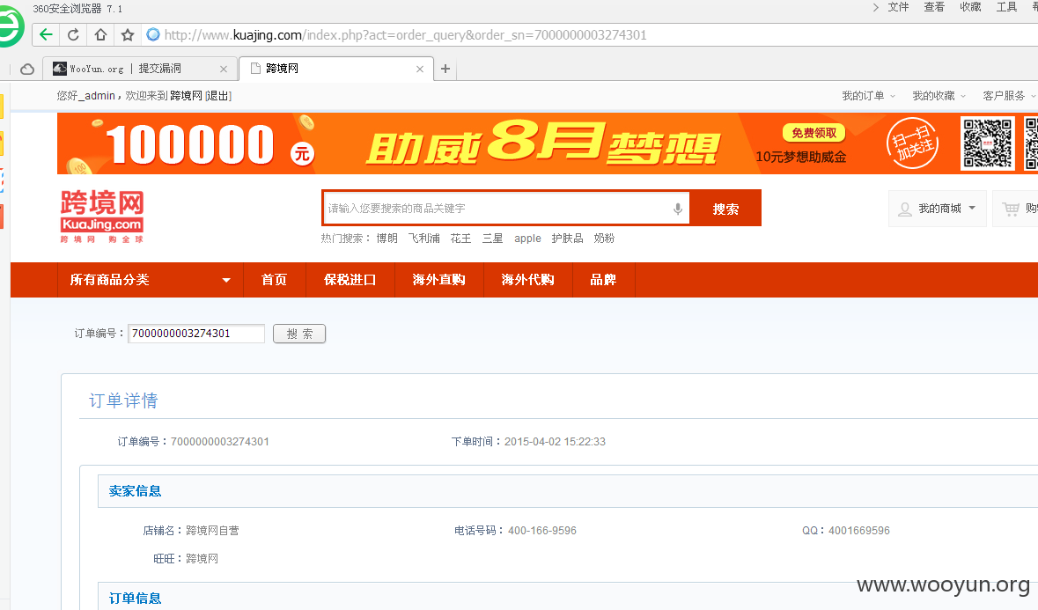The height and width of the screenshot is (610, 1038).
Task: Select hot search term 护肤品
Action: [x=567, y=239]
